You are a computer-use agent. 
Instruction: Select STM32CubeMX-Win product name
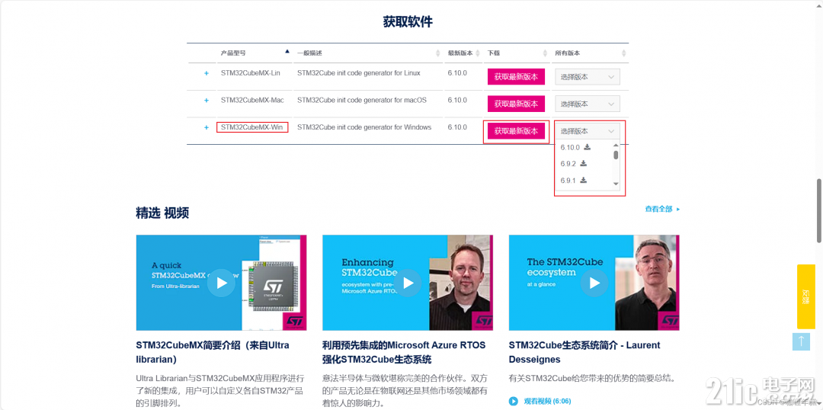pos(252,127)
